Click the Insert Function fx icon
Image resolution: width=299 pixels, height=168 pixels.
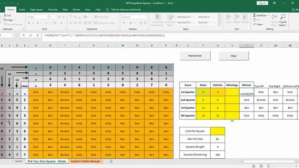pos(37,35)
